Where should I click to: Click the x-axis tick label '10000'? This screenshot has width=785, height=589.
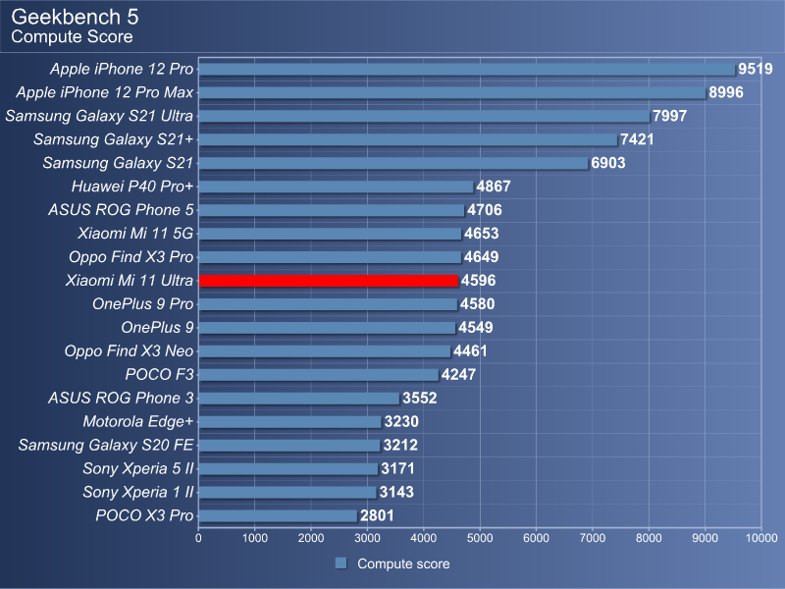762,538
